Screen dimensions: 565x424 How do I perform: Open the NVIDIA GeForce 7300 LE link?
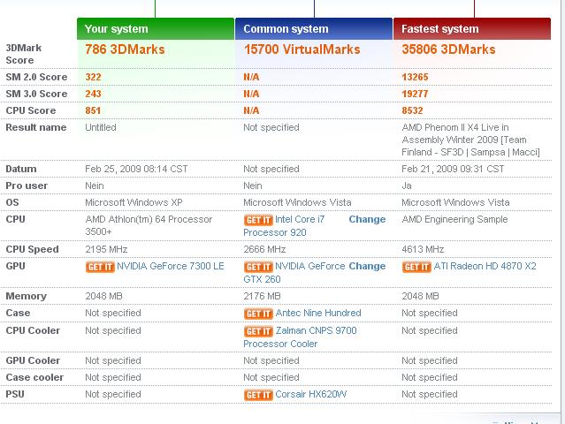(171, 266)
